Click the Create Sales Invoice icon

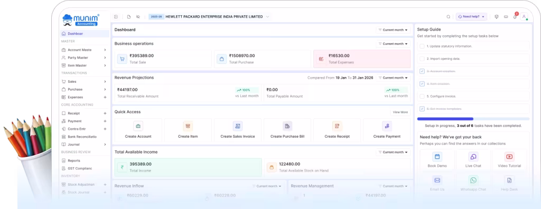[238, 126]
